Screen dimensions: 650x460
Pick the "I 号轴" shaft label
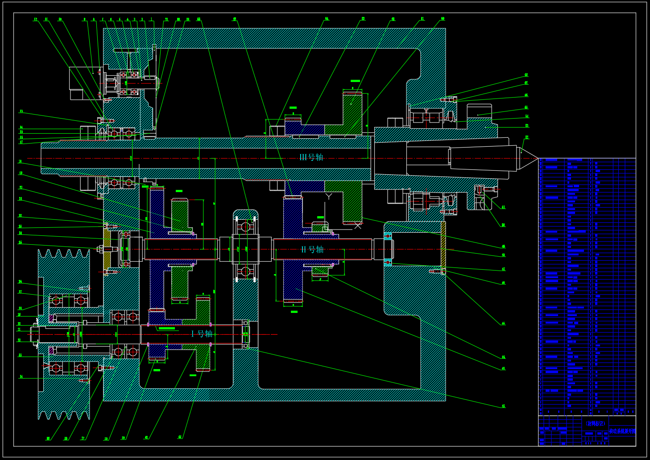click(x=202, y=333)
